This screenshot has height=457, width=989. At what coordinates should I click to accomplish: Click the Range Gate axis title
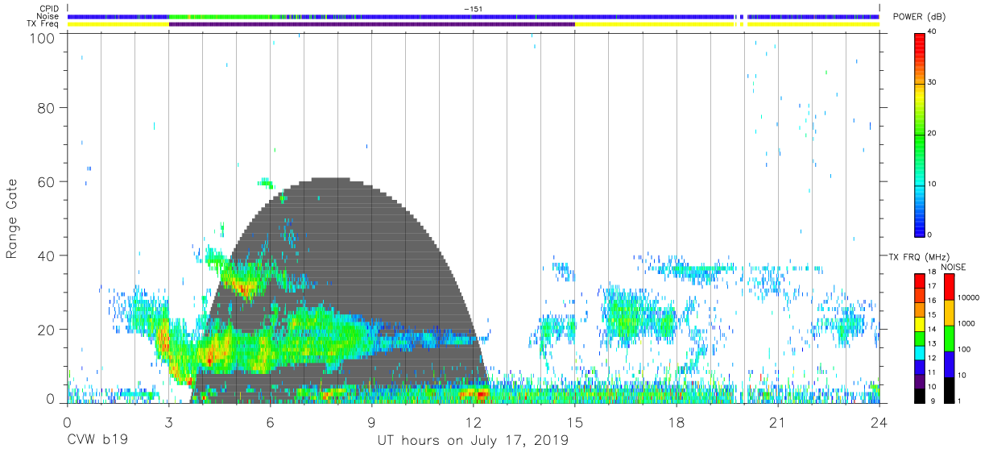(12, 218)
